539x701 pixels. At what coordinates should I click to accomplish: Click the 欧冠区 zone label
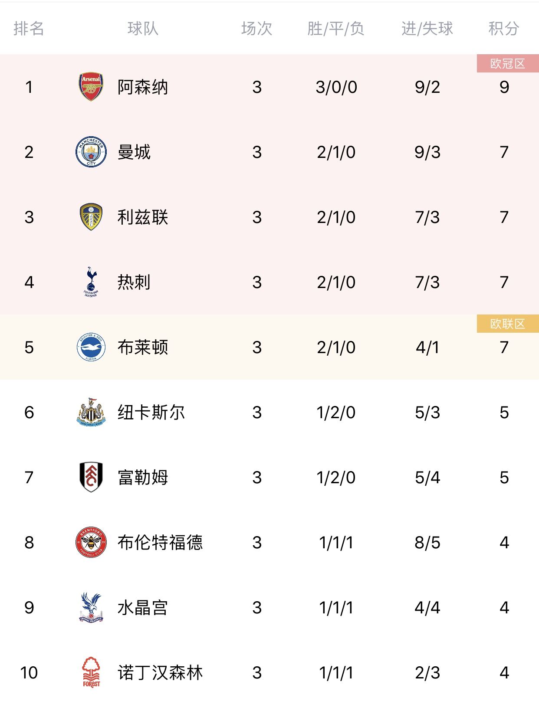tap(508, 63)
